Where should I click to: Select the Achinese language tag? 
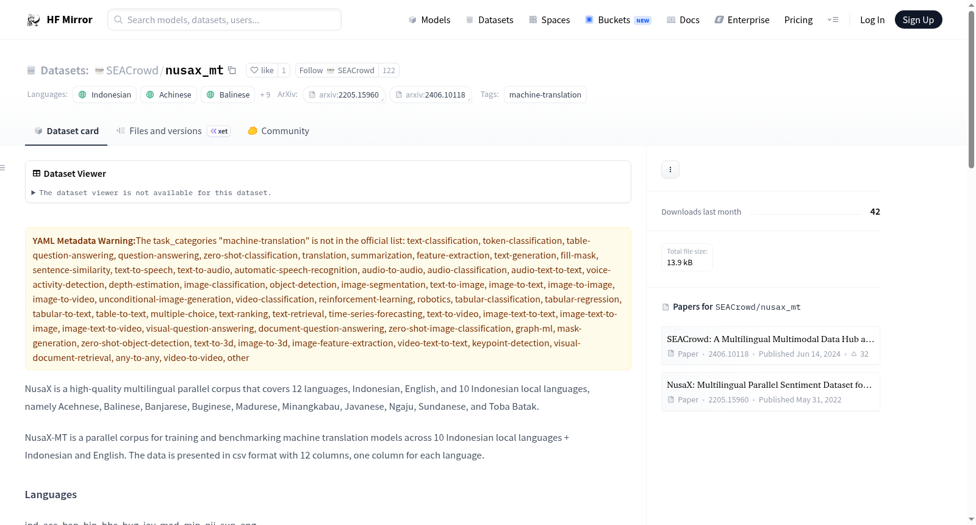[168, 95]
